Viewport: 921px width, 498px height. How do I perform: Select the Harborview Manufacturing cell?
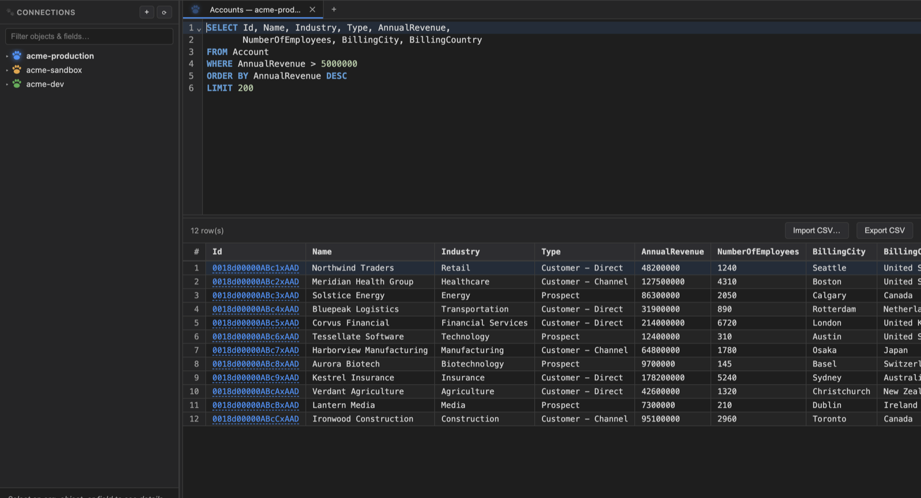coord(370,350)
